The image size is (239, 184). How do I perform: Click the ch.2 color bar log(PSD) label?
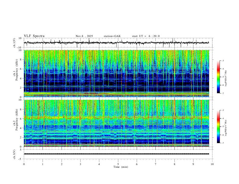[x=226, y=128]
